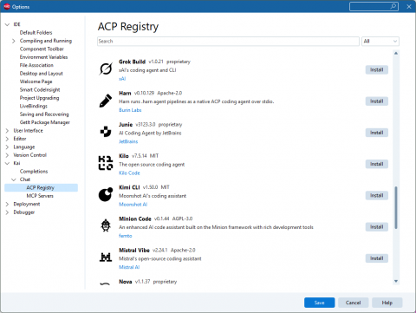Select ACP Registry tree item

tap(41, 187)
